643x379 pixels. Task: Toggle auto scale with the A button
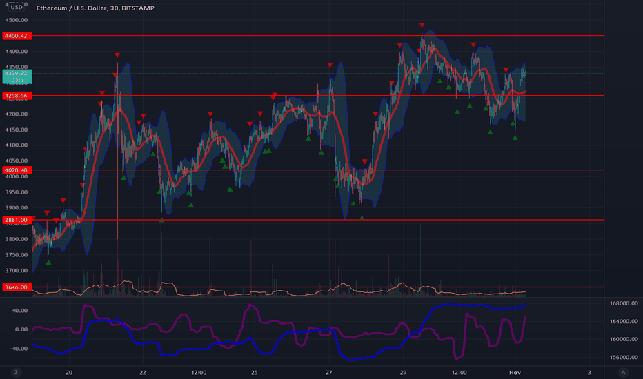tap(623, 372)
